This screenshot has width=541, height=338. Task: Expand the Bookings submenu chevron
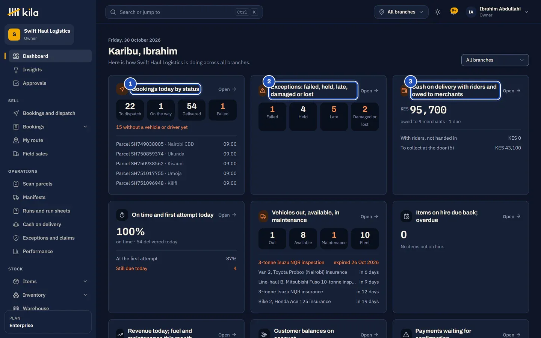point(85,127)
